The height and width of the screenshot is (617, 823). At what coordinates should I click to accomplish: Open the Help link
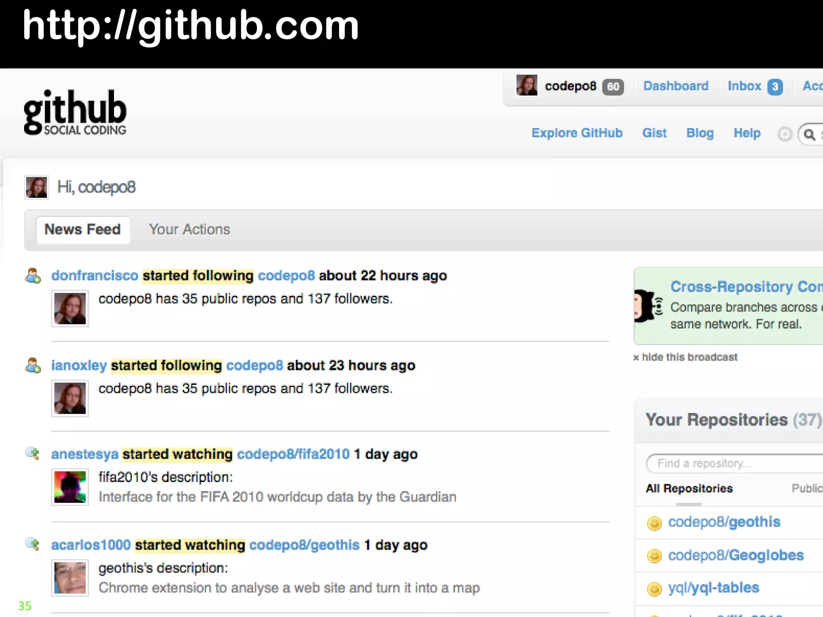(747, 133)
